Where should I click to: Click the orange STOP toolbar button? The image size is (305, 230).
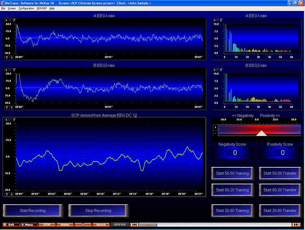pos(47,225)
